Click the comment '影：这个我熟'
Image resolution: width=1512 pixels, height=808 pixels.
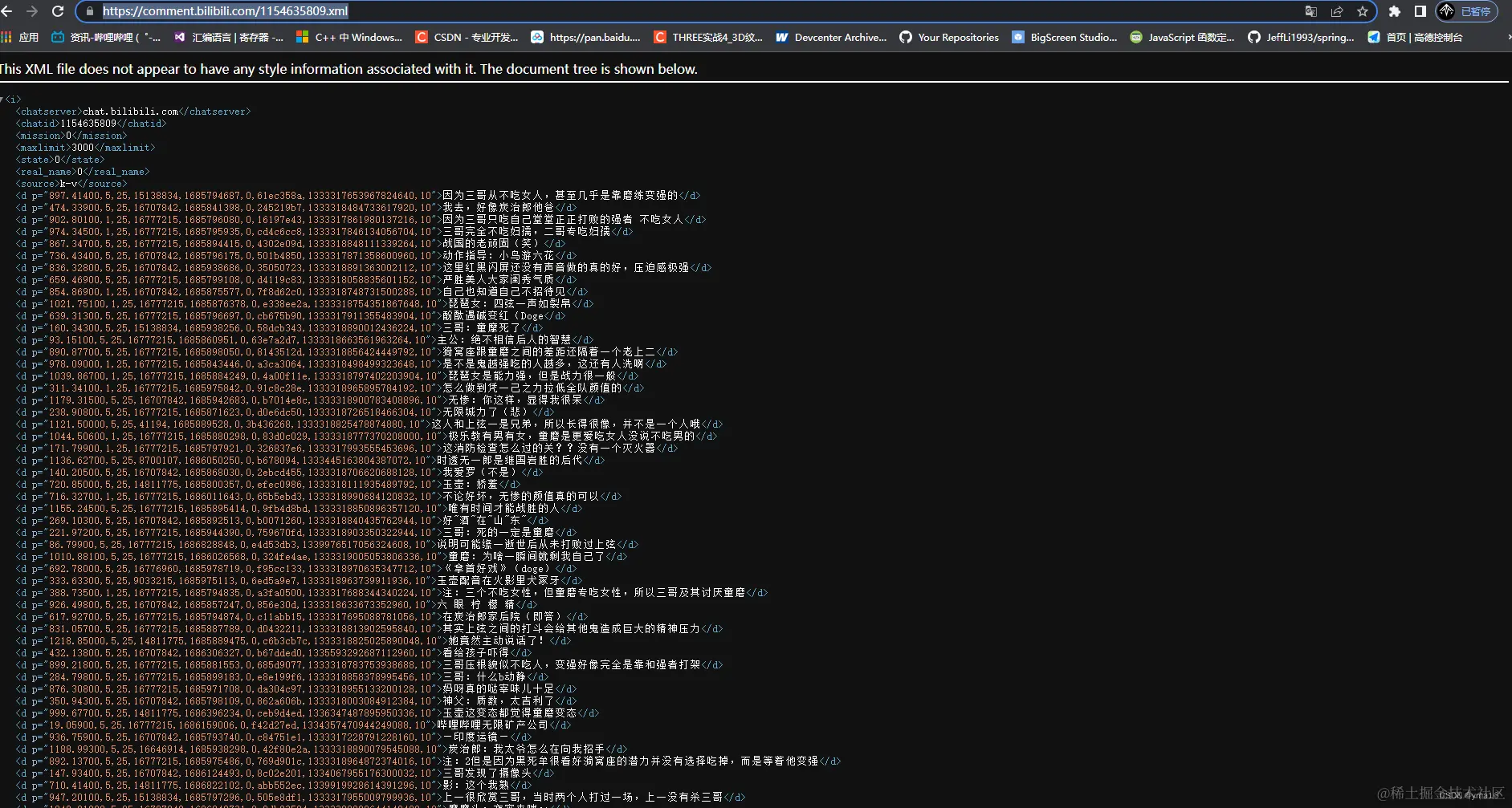(x=476, y=786)
